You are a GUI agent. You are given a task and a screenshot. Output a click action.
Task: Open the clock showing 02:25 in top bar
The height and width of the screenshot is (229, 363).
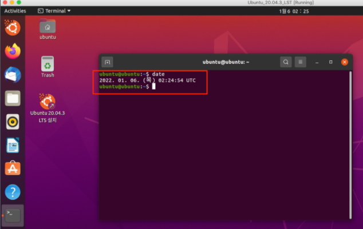(294, 11)
